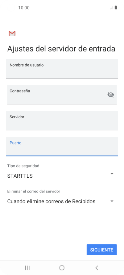Tap the signal strength status icon

tap(112, 8)
